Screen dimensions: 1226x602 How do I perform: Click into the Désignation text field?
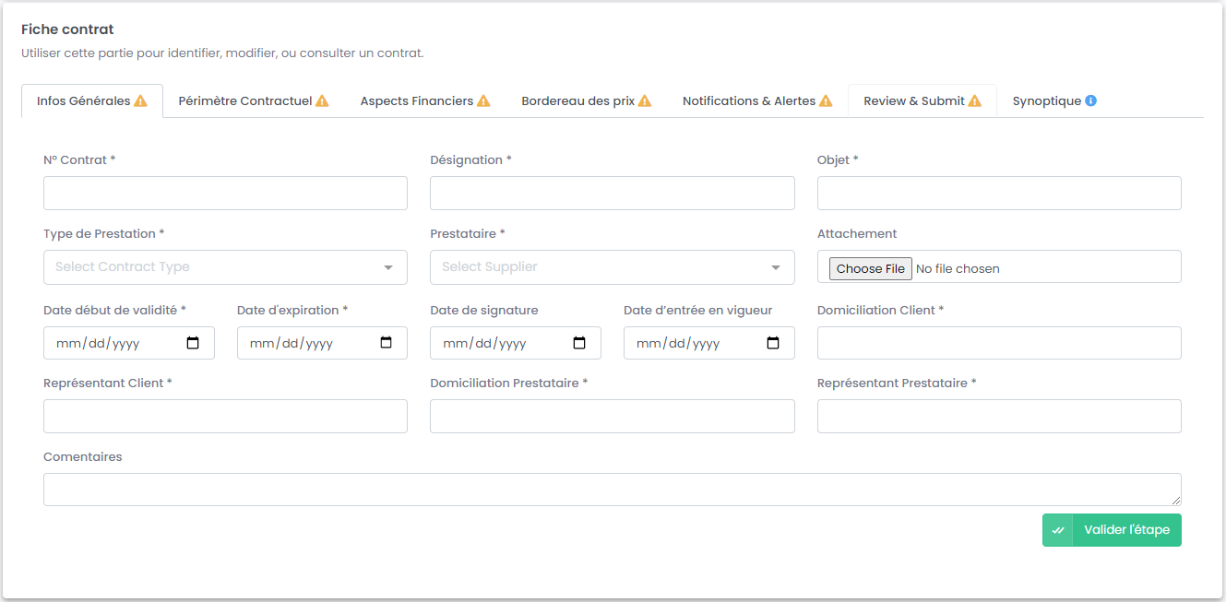(612, 194)
